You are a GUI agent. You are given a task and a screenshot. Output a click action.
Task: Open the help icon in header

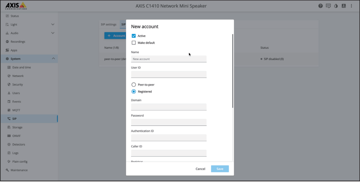(321, 6)
